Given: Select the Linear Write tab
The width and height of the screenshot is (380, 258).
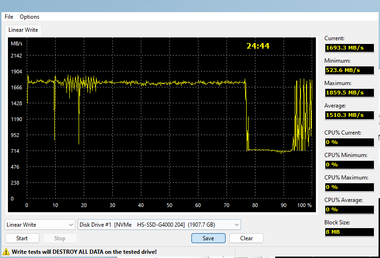Looking at the screenshot, I should [23, 30].
